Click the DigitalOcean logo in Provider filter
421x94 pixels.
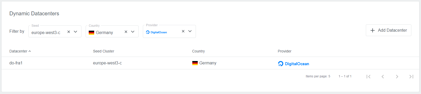pos(156,32)
